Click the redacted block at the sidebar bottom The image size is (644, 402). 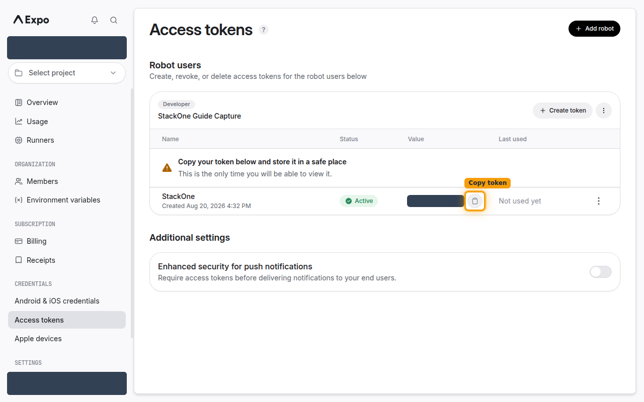point(67,383)
